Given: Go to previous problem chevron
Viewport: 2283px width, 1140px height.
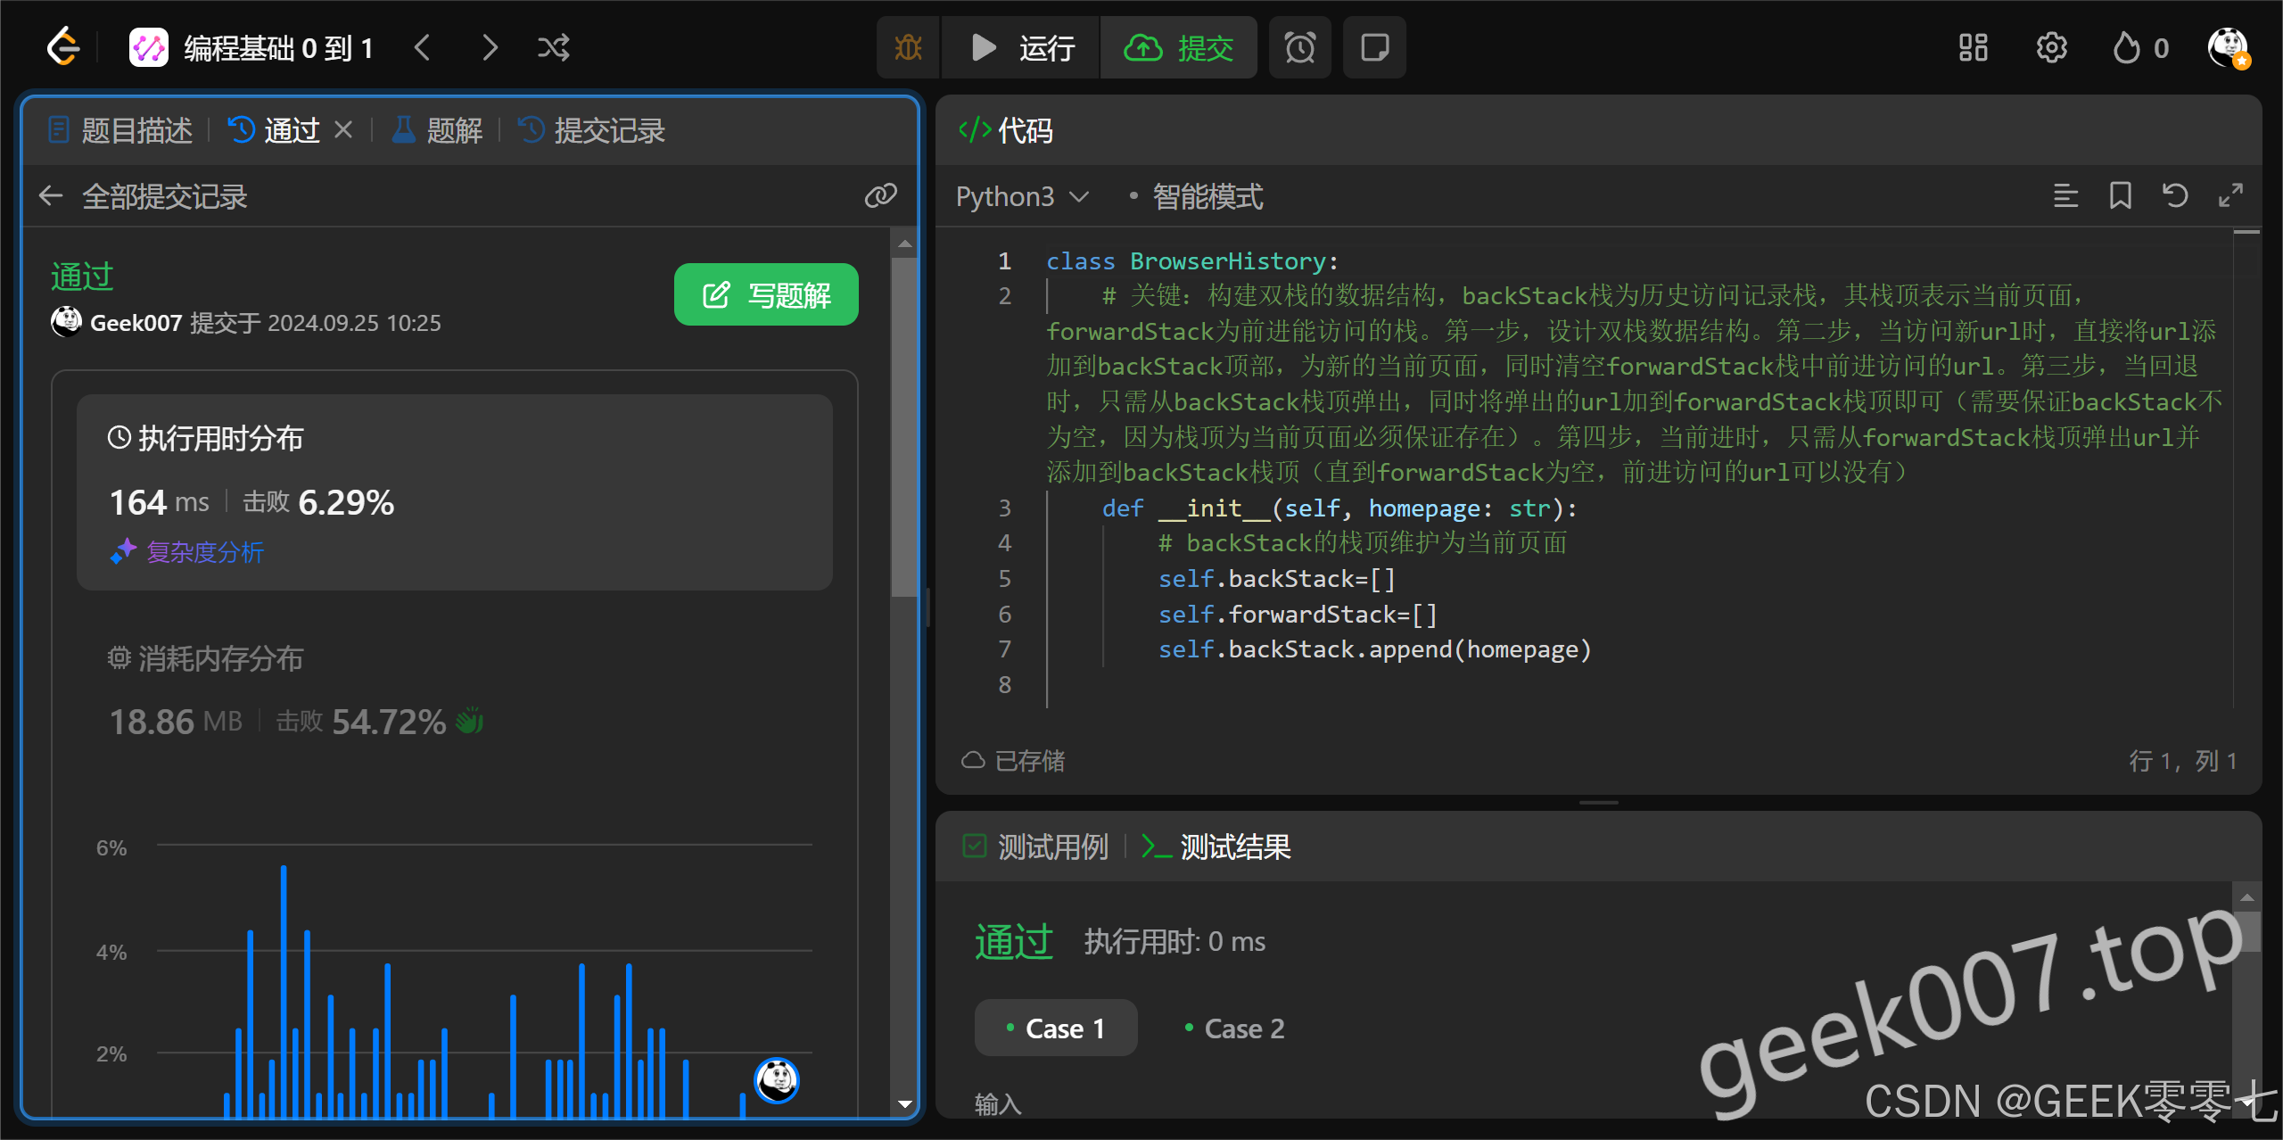Looking at the screenshot, I should [423, 47].
